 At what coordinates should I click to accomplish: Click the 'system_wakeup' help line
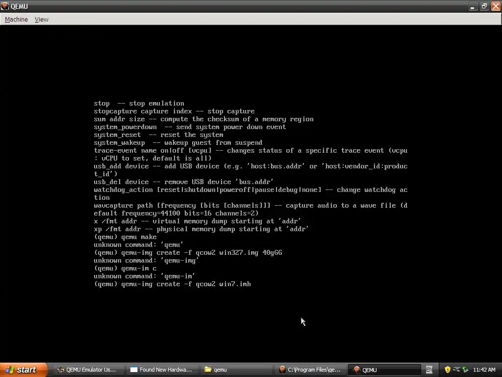click(178, 143)
